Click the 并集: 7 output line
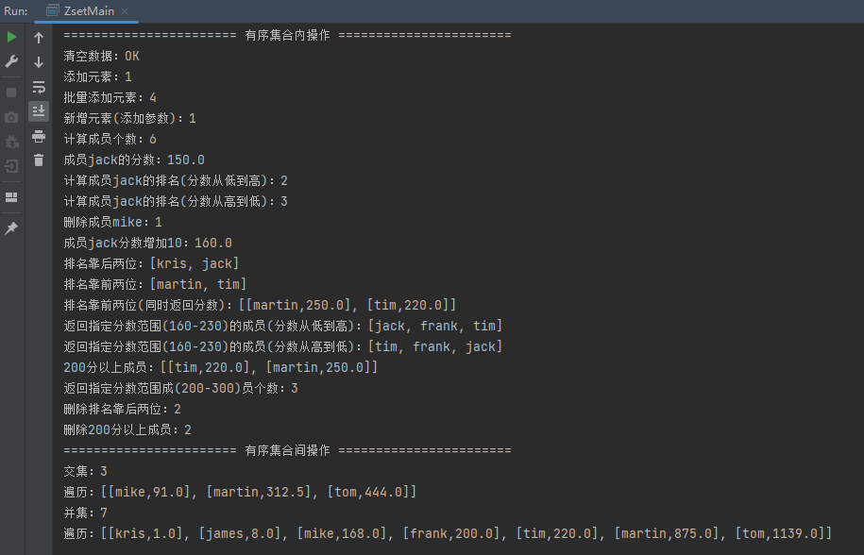 86,513
